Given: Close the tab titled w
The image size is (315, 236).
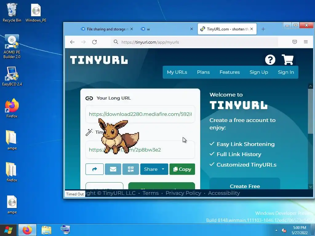Looking at the screenshot, I should pos(192,29).
